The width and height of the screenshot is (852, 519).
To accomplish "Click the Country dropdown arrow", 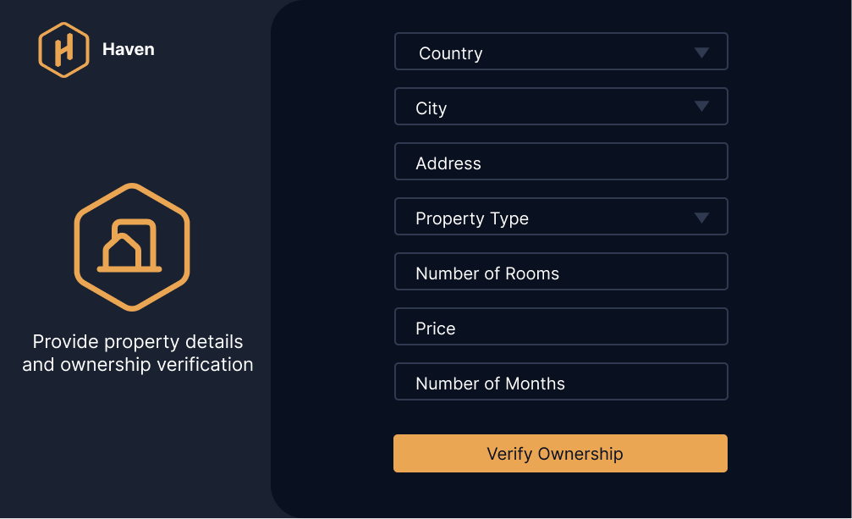I will (701, 52).
